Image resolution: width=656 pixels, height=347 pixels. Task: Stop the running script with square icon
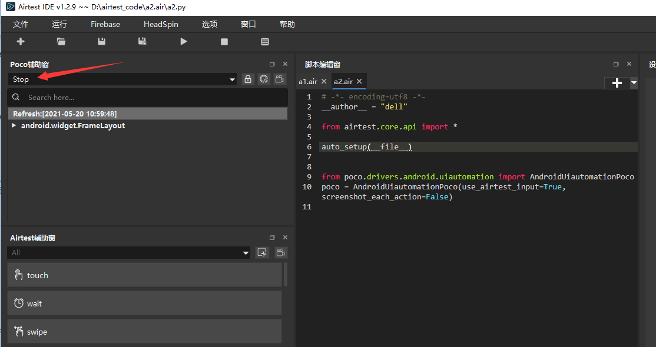[224, 42]
